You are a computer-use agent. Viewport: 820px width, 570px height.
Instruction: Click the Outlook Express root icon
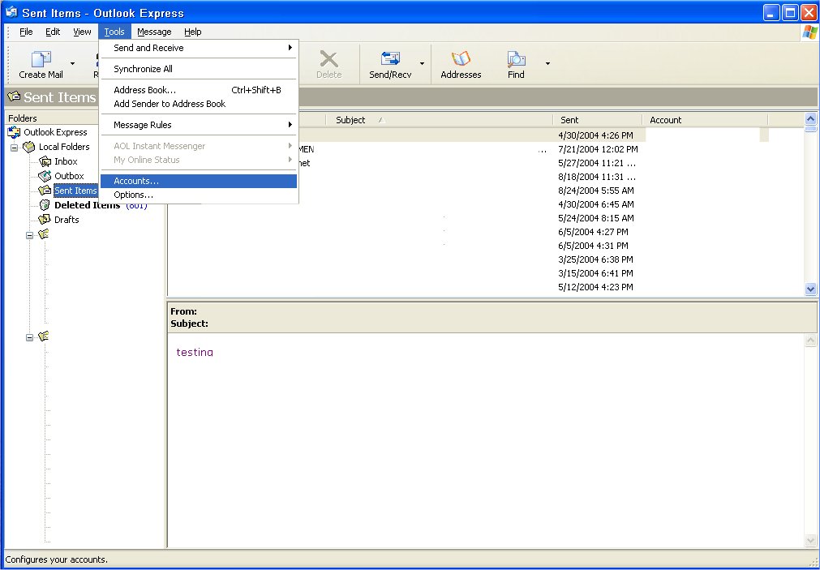(x=14, y=132)
